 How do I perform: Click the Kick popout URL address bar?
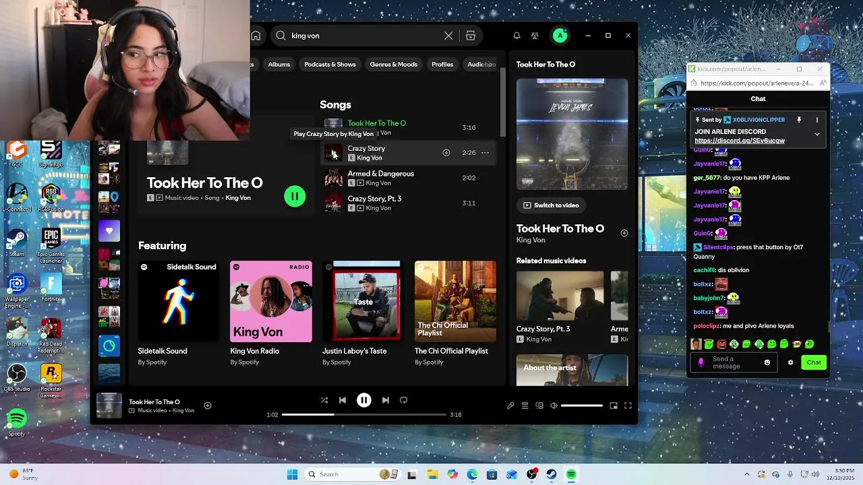[757, 84]
